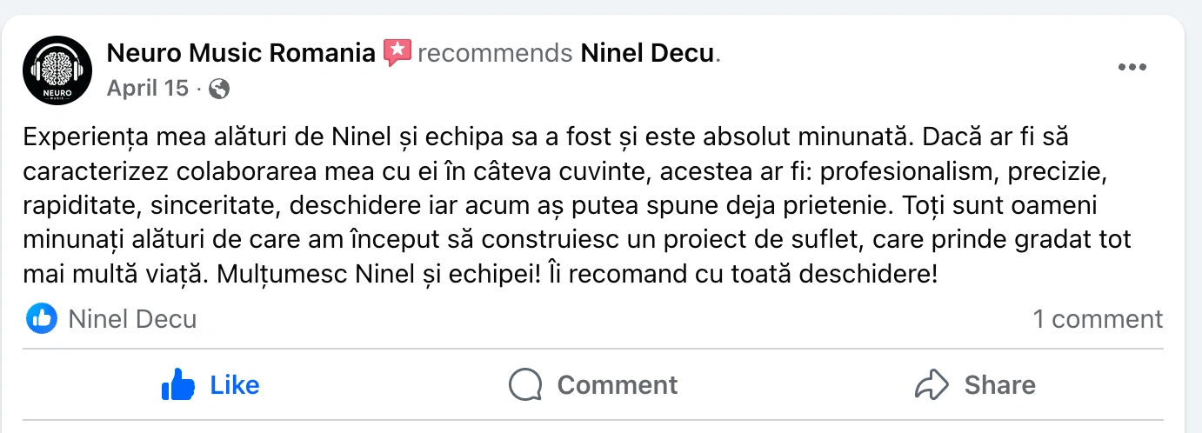Click the Share arrow icon
This screenshot has height=433, width=1202.
[932, 384]
